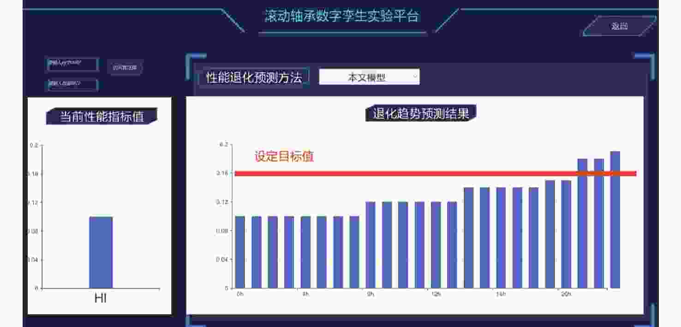Click the 4h x-axis label
Screen dimensions: 681x327
coord(305,294)
